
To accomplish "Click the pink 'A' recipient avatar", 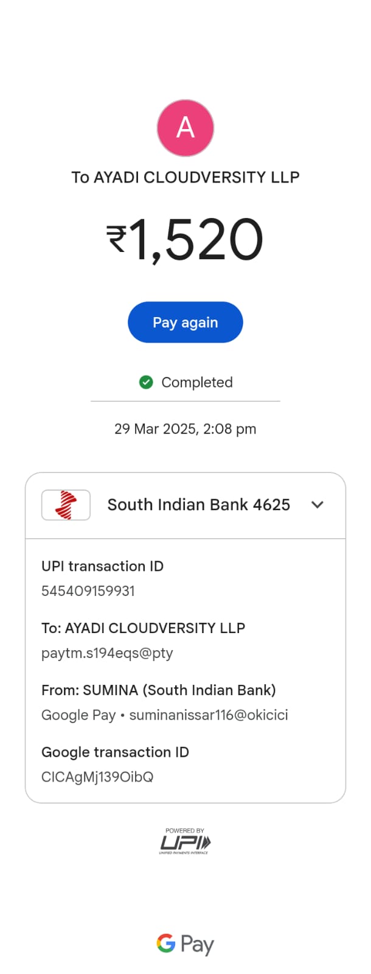I will pos(185,128).
